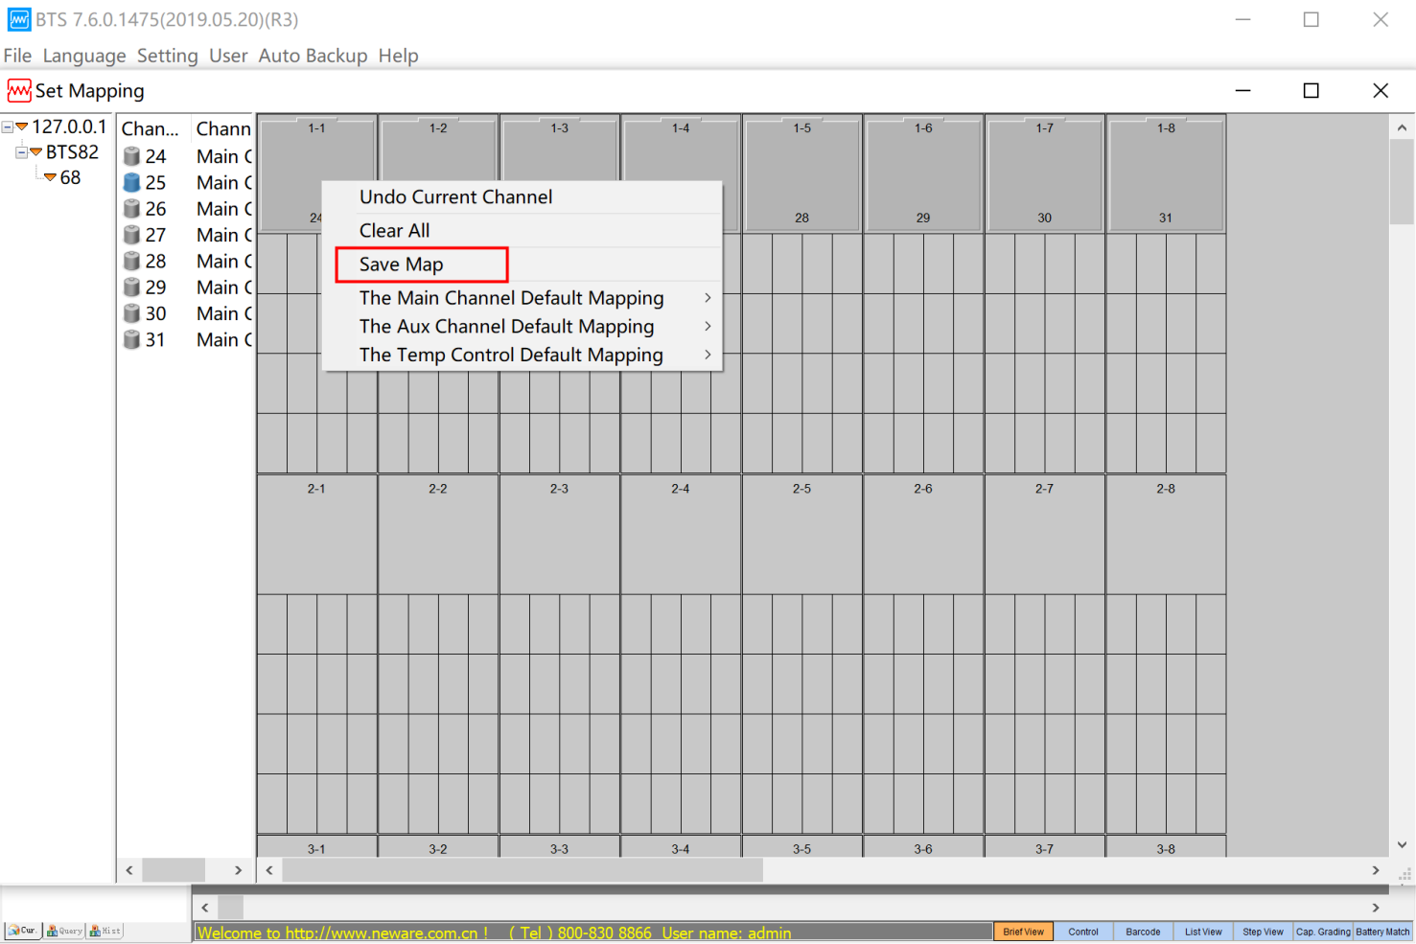Select mapping cell 2-8
This screenshot has height=944, width=1416.
pyautogui.click(x=1166, y=535)
